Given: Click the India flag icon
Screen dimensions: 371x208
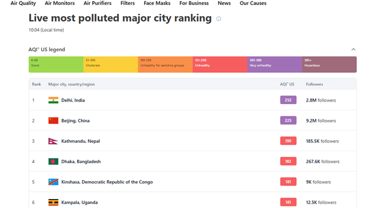Looking at the screenshot, I should (53, 100).
